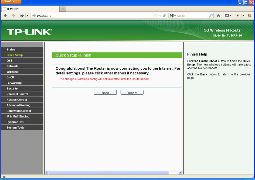The height and width of the screenshot is (180, 255).
Task: Select the TL-MR3420 tab
Action: click(30, 9)
